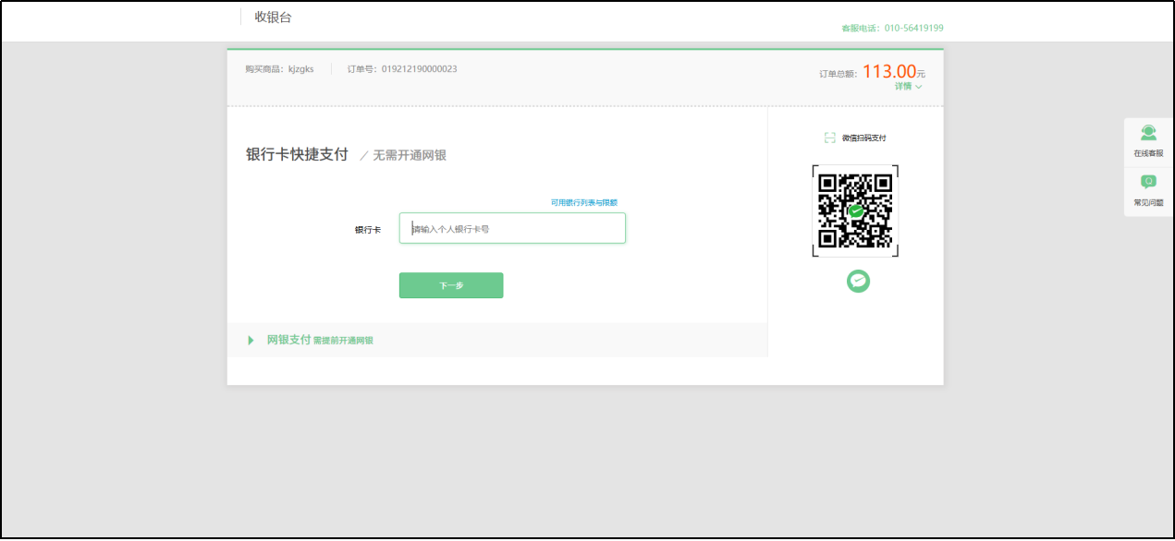Click the order number 019212190000023
1175x541 pixels.
[x=420, y=69]
